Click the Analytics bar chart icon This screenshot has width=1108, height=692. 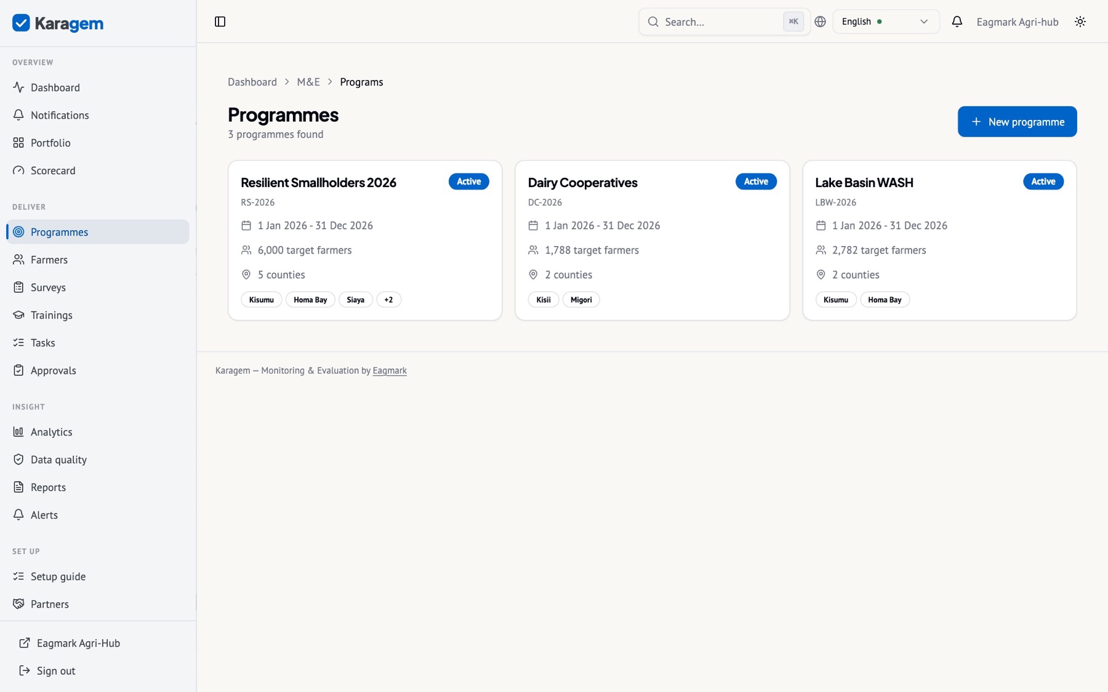tap(18, 432)
